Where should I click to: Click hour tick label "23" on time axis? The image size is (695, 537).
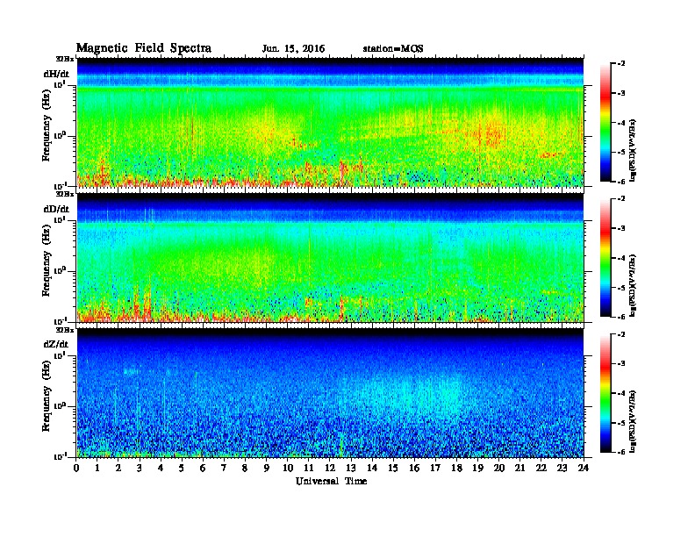[x=562, y=469]
